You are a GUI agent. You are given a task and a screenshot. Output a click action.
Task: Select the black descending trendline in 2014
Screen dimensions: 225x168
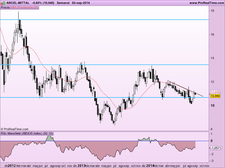click(x=186, y=89)
